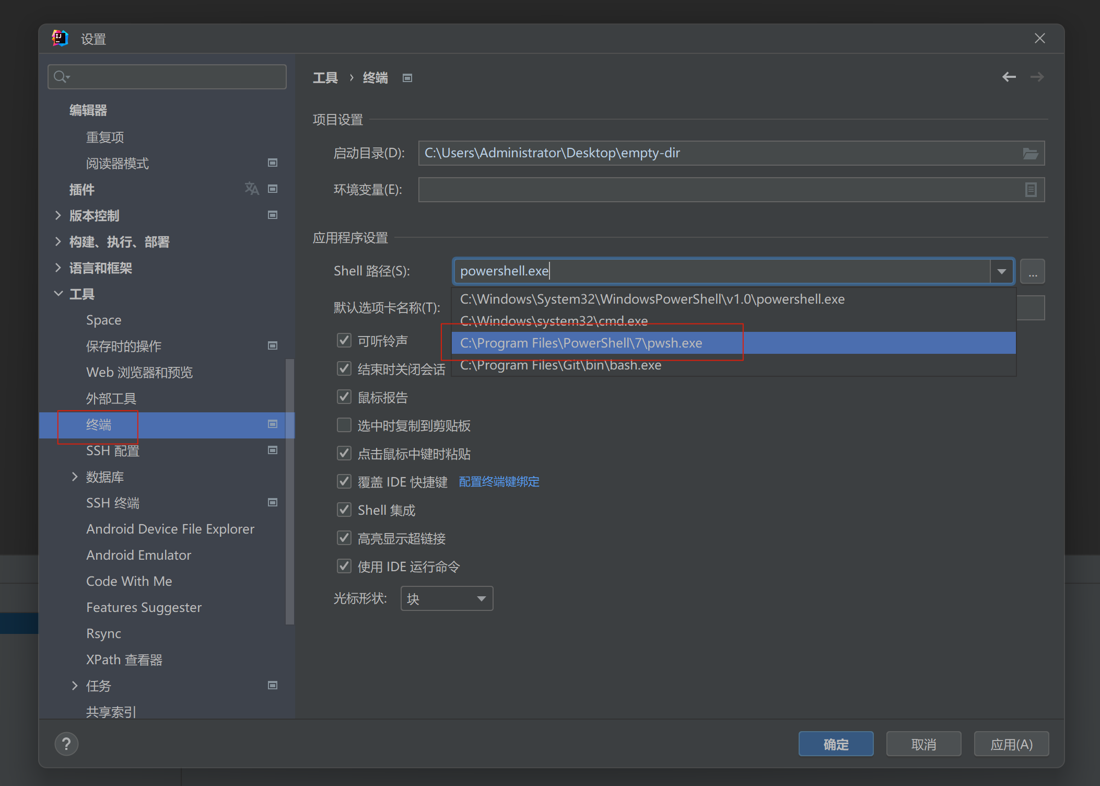1100x786 pixels.
Task: Select cmd.exe shell path option
Action: point(733,321)
